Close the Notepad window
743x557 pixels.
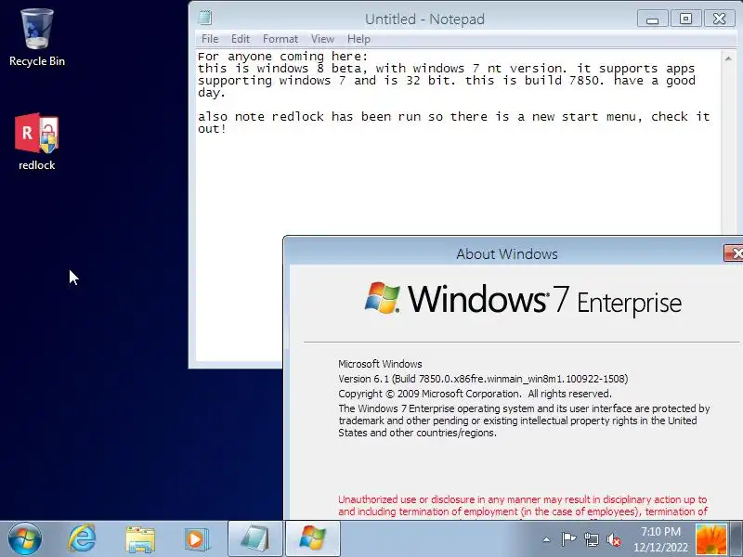tap(719, 19)
